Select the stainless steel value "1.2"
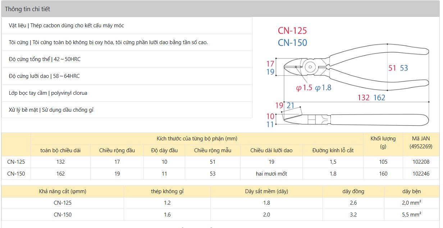The height and width of the screenshot is (228, 443). 167,203
